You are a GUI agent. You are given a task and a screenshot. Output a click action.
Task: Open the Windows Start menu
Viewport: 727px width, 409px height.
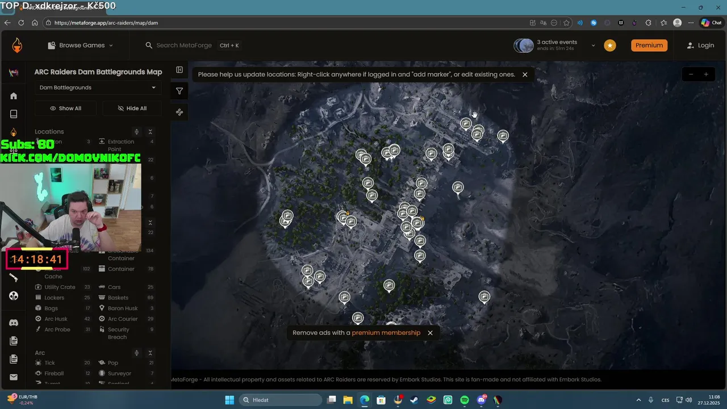pyautogui.click(x=229, y=400)
